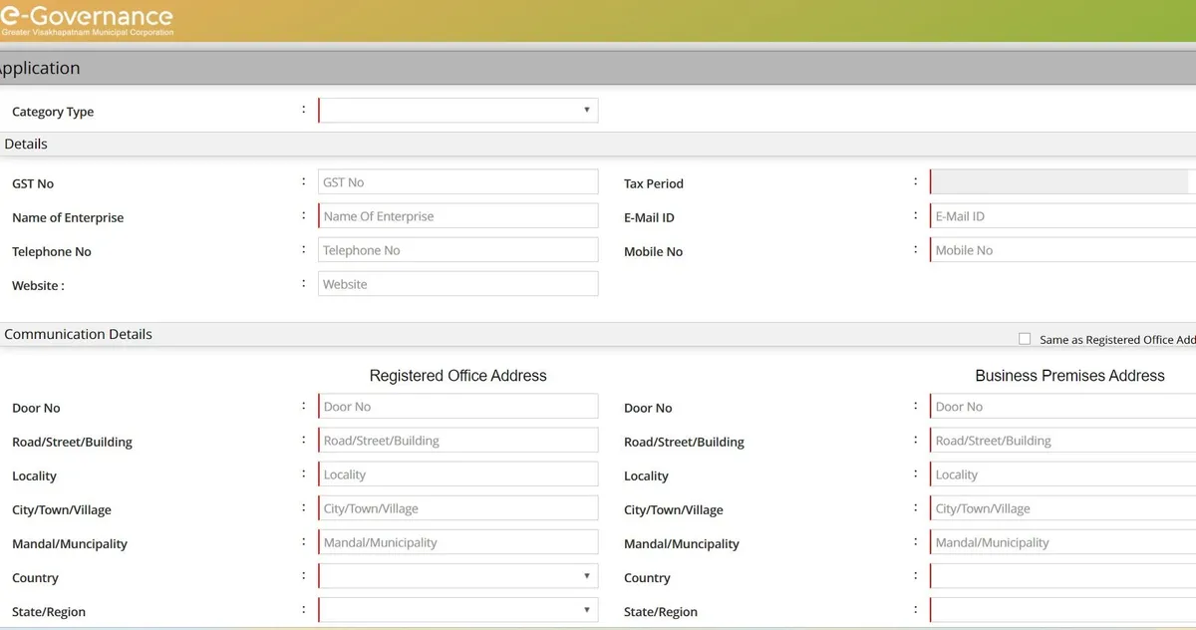Click Registered Office Road/Street/Building field
Viewport: 1196px width, 630px height.
pos(457,441)
